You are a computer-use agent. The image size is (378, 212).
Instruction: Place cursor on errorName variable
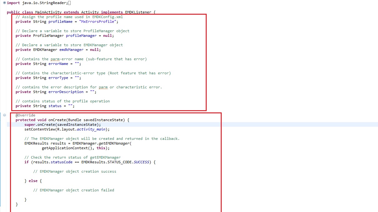coord(57,64)
